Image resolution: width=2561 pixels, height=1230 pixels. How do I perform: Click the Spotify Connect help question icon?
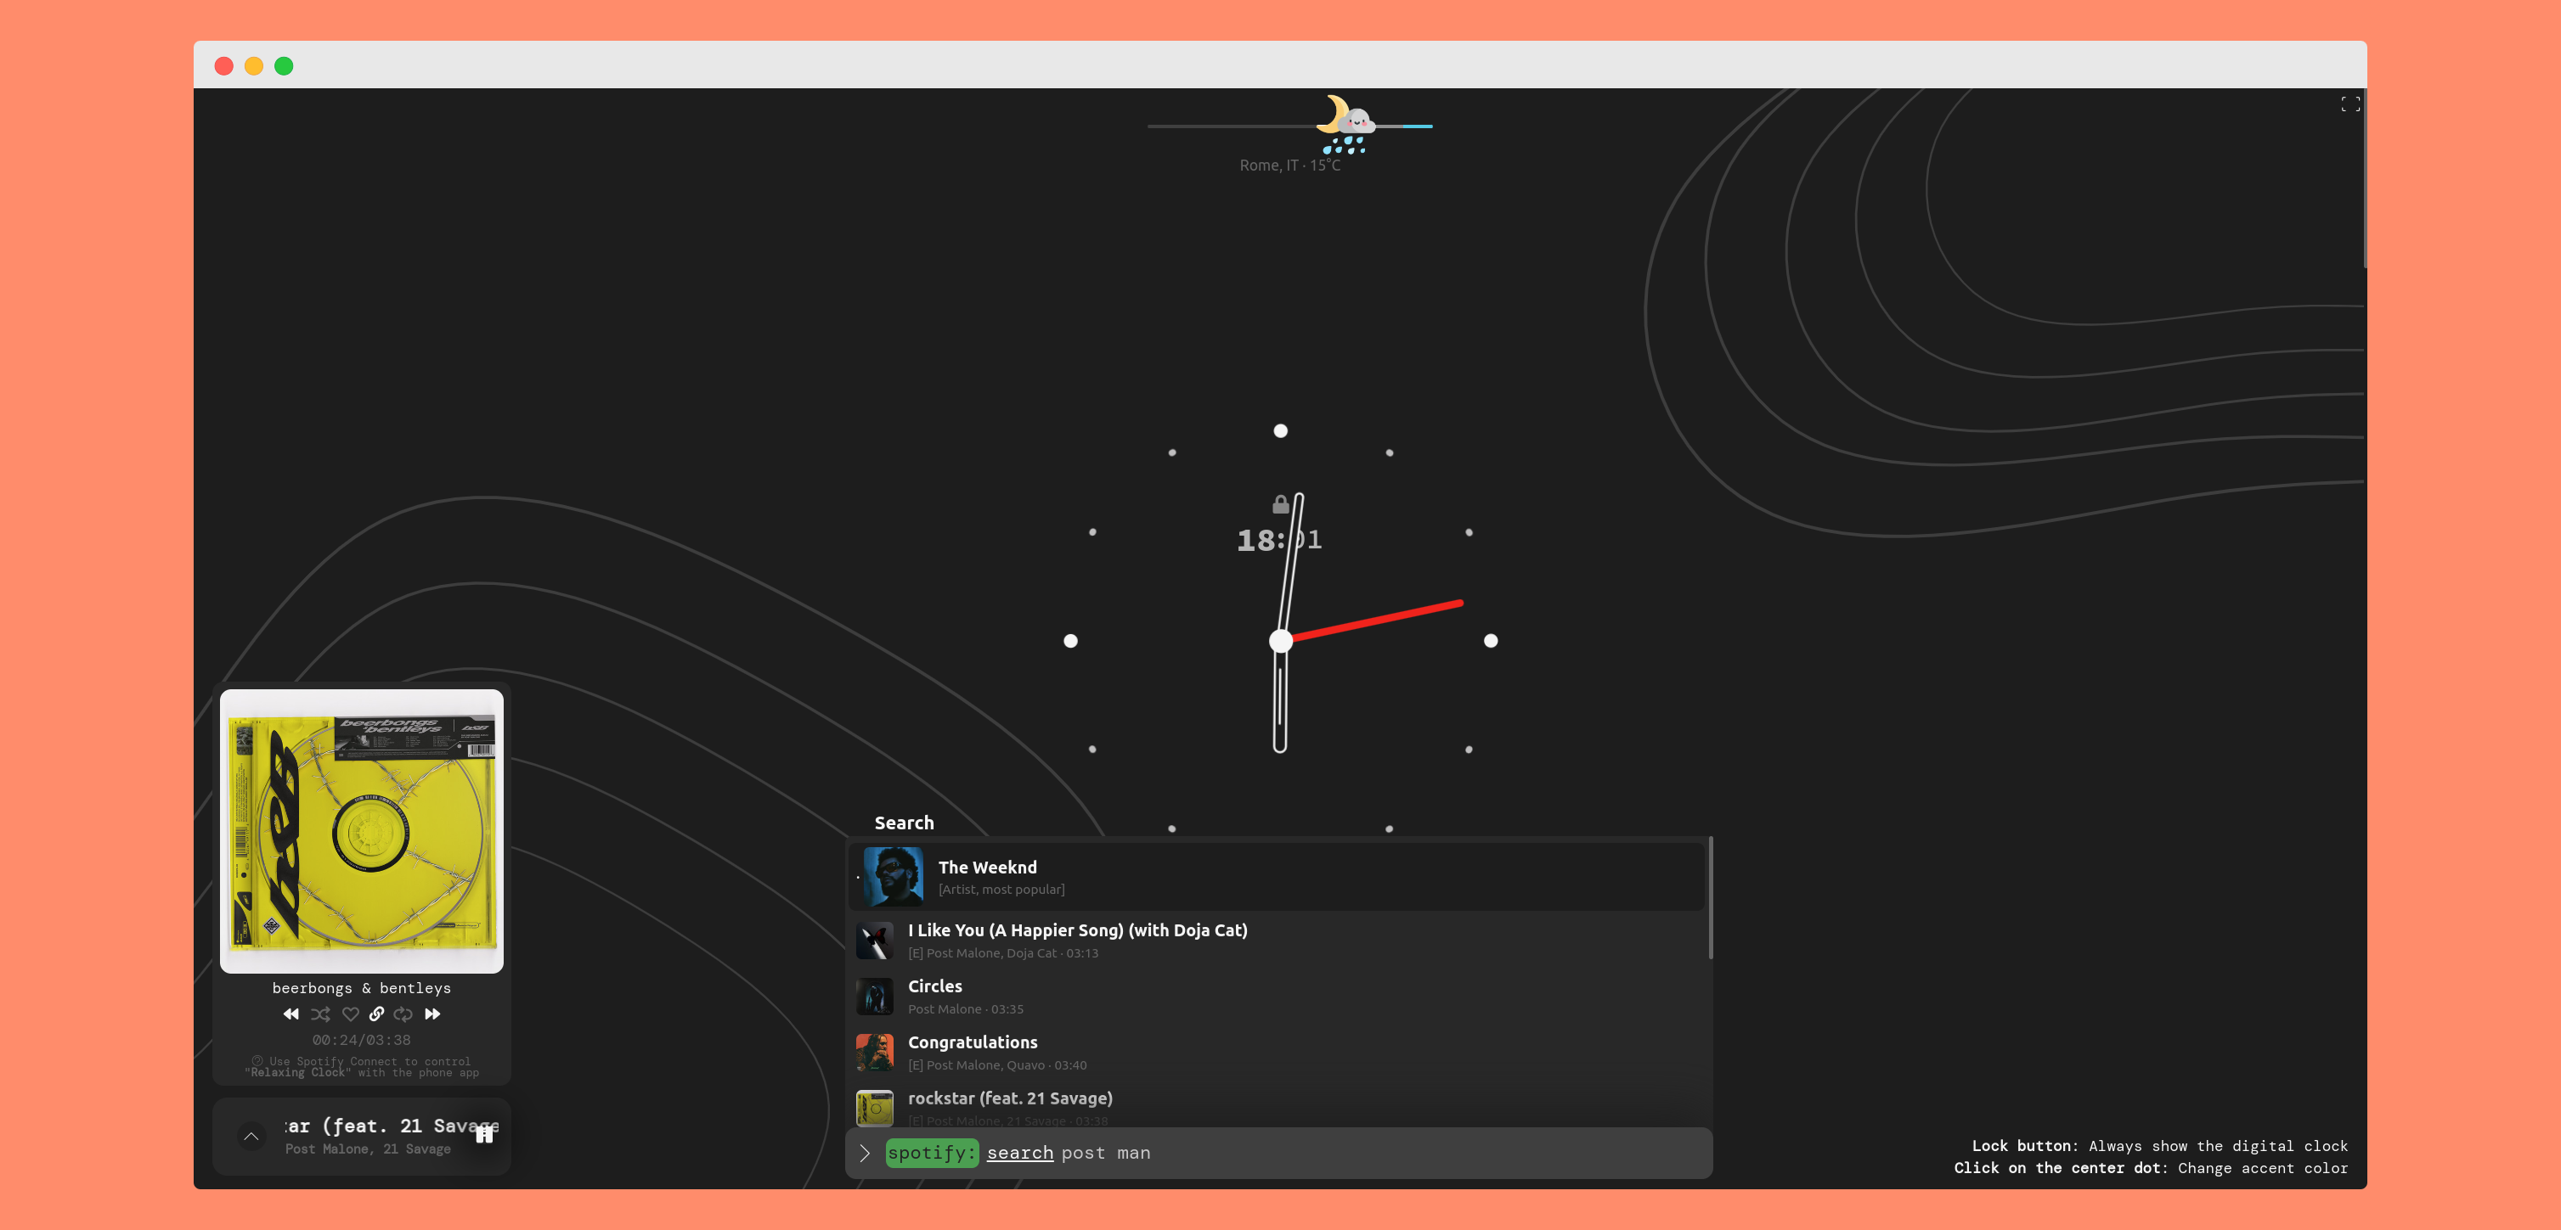tap(257, 1060)
